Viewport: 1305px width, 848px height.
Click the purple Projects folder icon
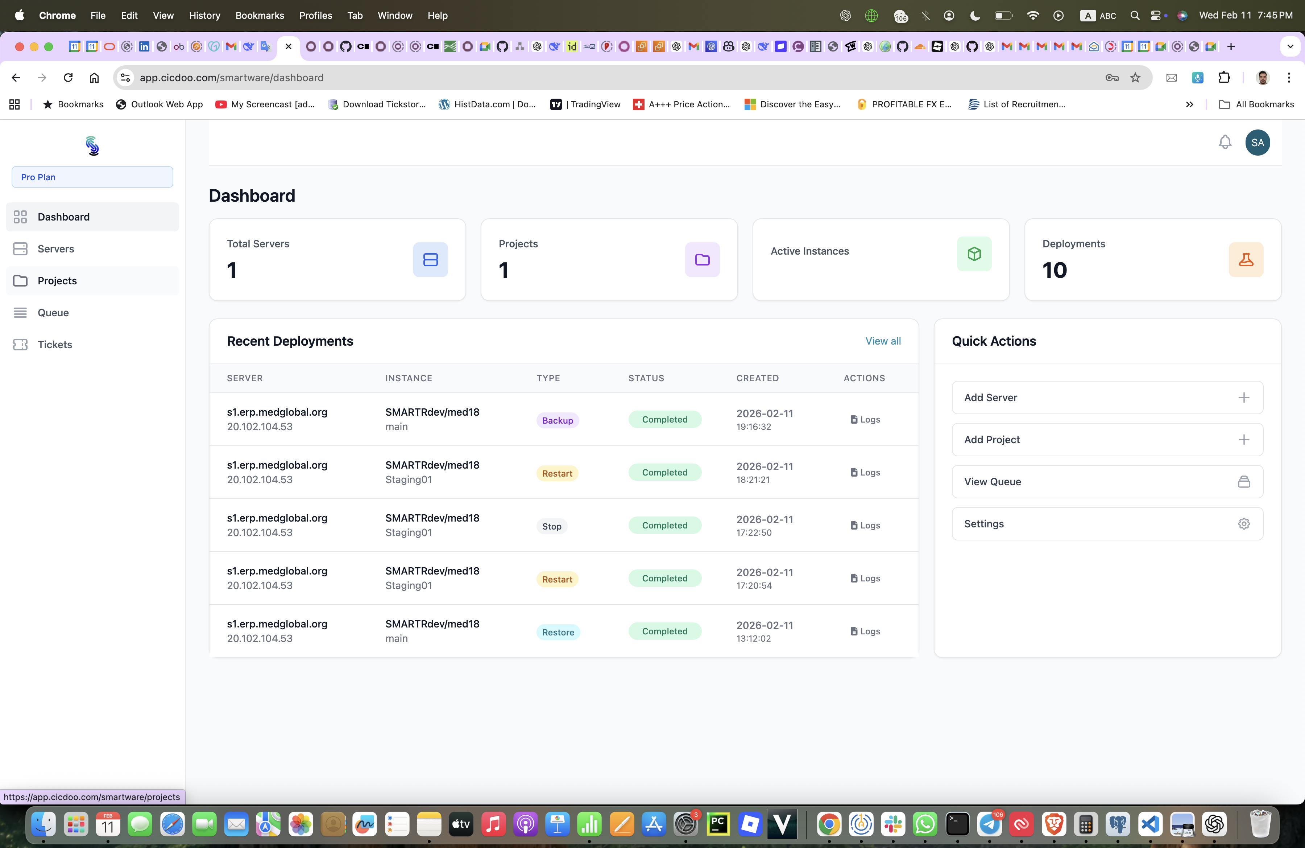tap(702, 259)
